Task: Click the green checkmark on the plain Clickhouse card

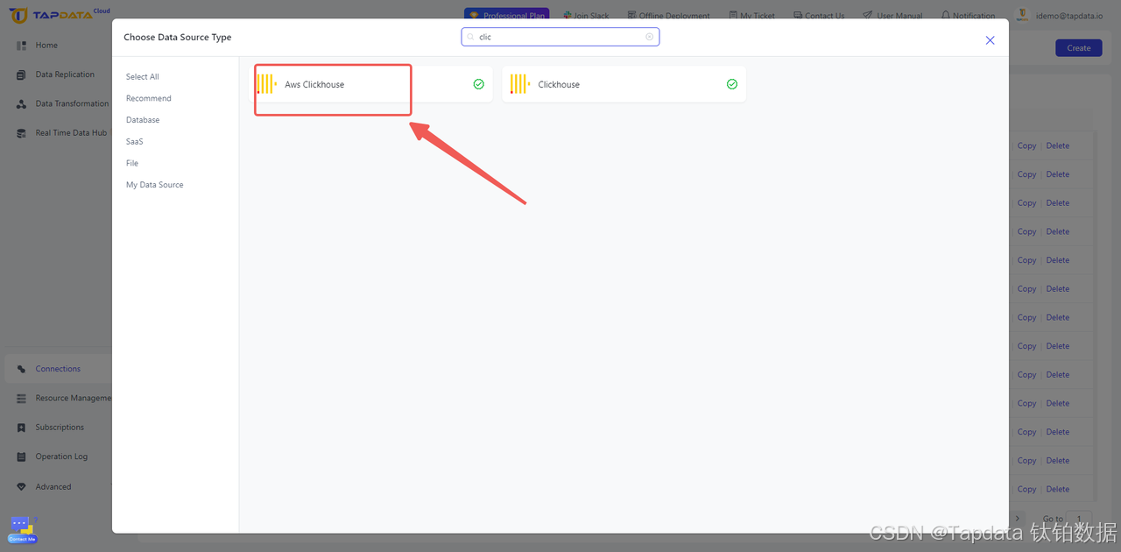Action: point(732,84)
